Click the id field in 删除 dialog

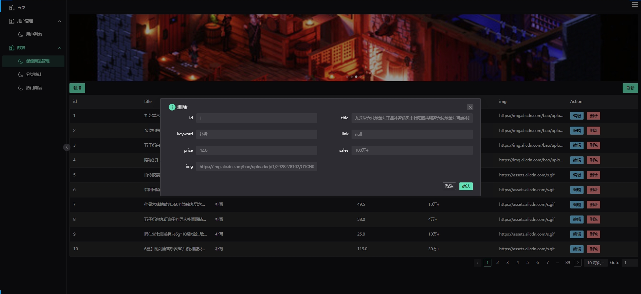pyautogui.click(x=257, y=118)
